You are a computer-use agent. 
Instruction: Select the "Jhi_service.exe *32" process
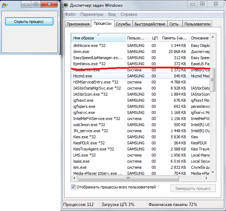[x=141, y=131]
